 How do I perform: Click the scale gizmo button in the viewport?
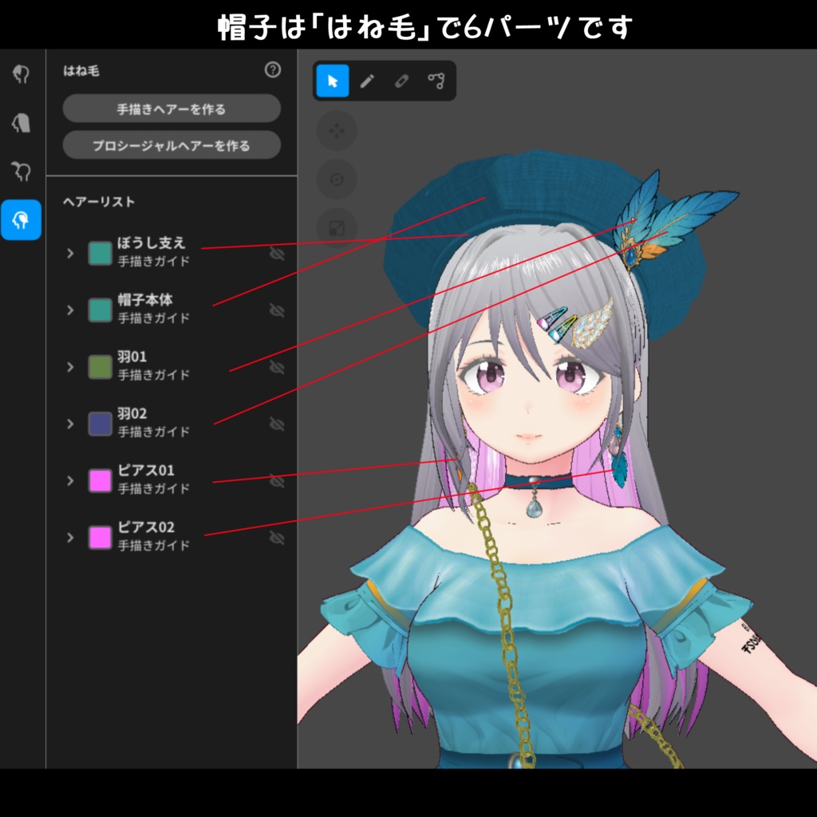click(x=337, y=229)
